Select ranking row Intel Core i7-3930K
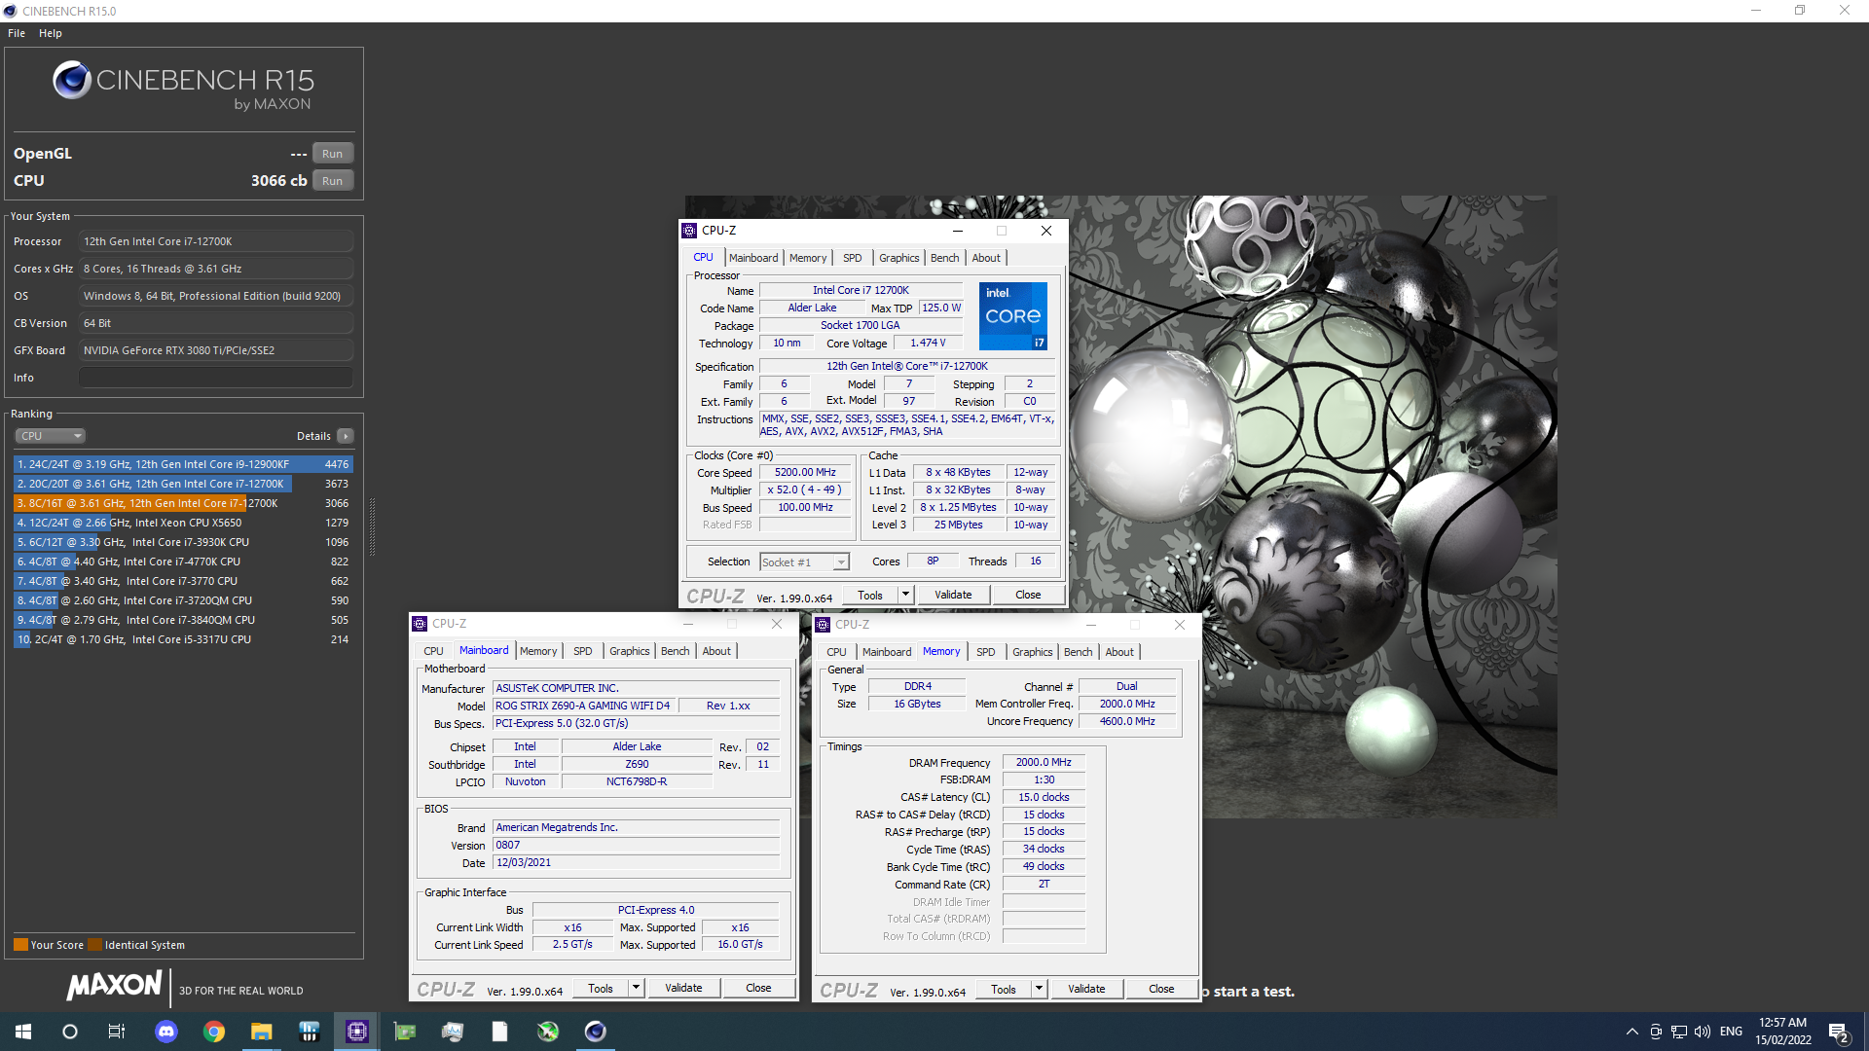The height and width of the screenshot is (1051, 1869). [183, 542]
